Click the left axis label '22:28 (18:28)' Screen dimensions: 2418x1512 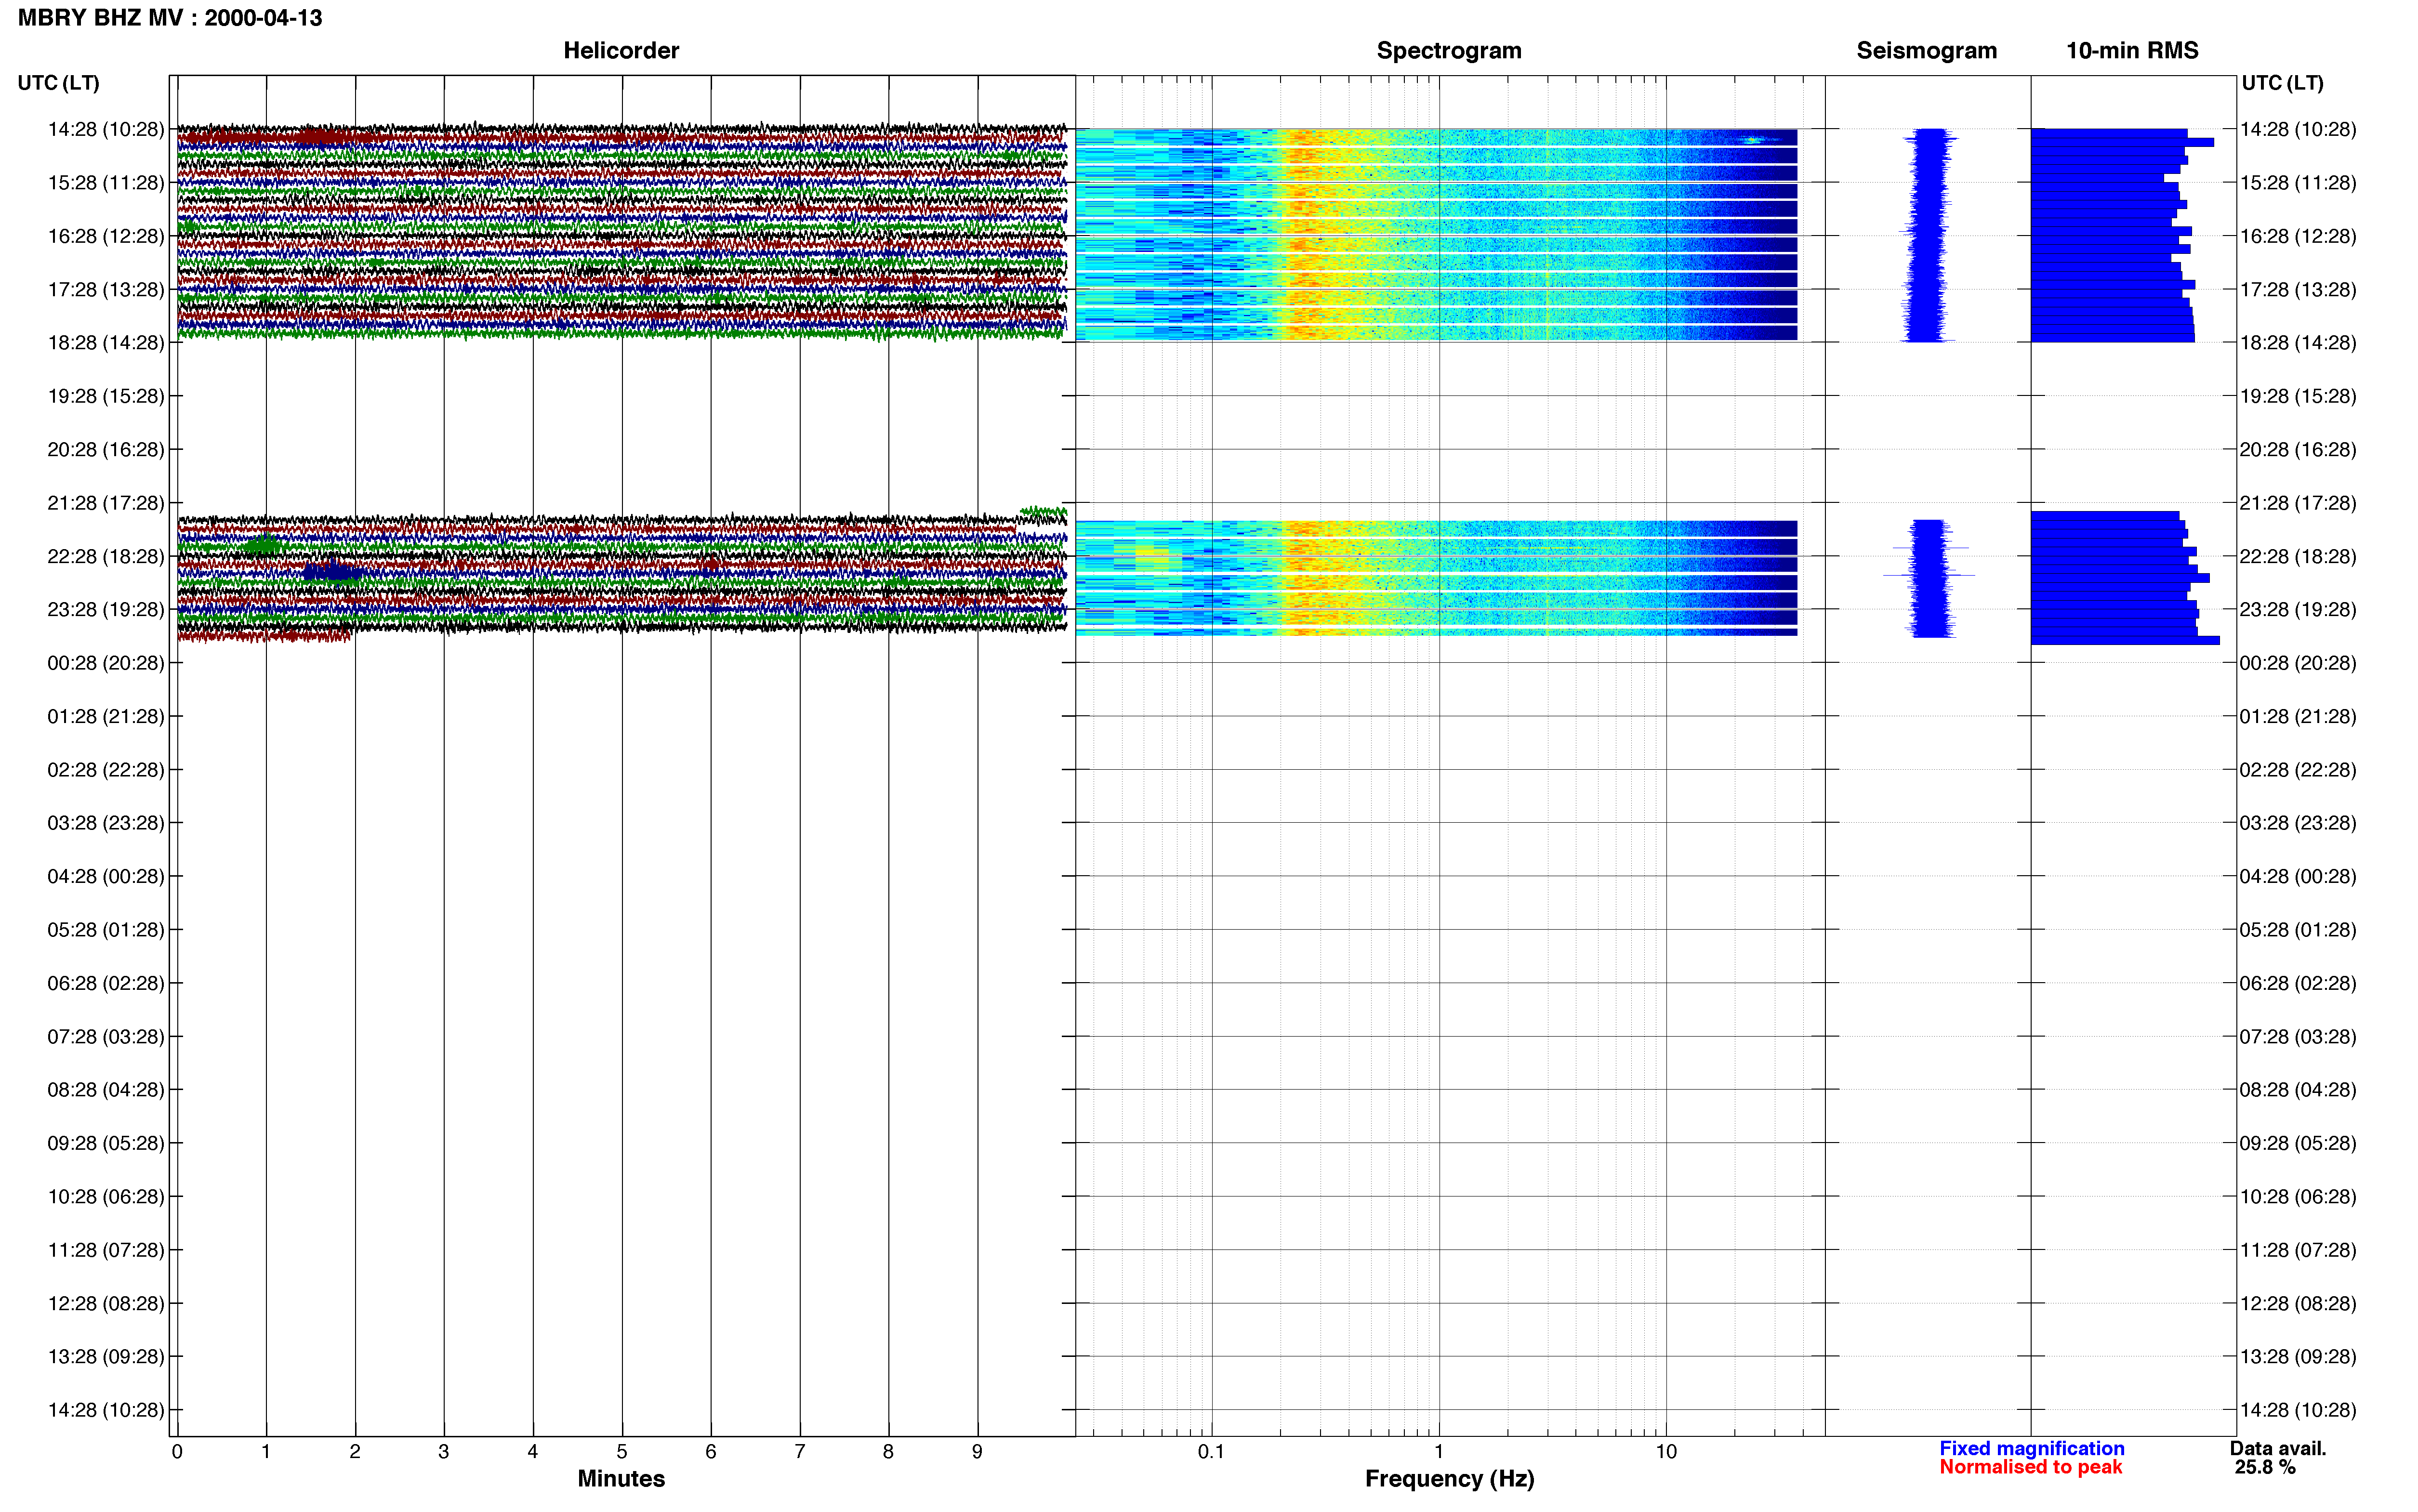(106, 556)
